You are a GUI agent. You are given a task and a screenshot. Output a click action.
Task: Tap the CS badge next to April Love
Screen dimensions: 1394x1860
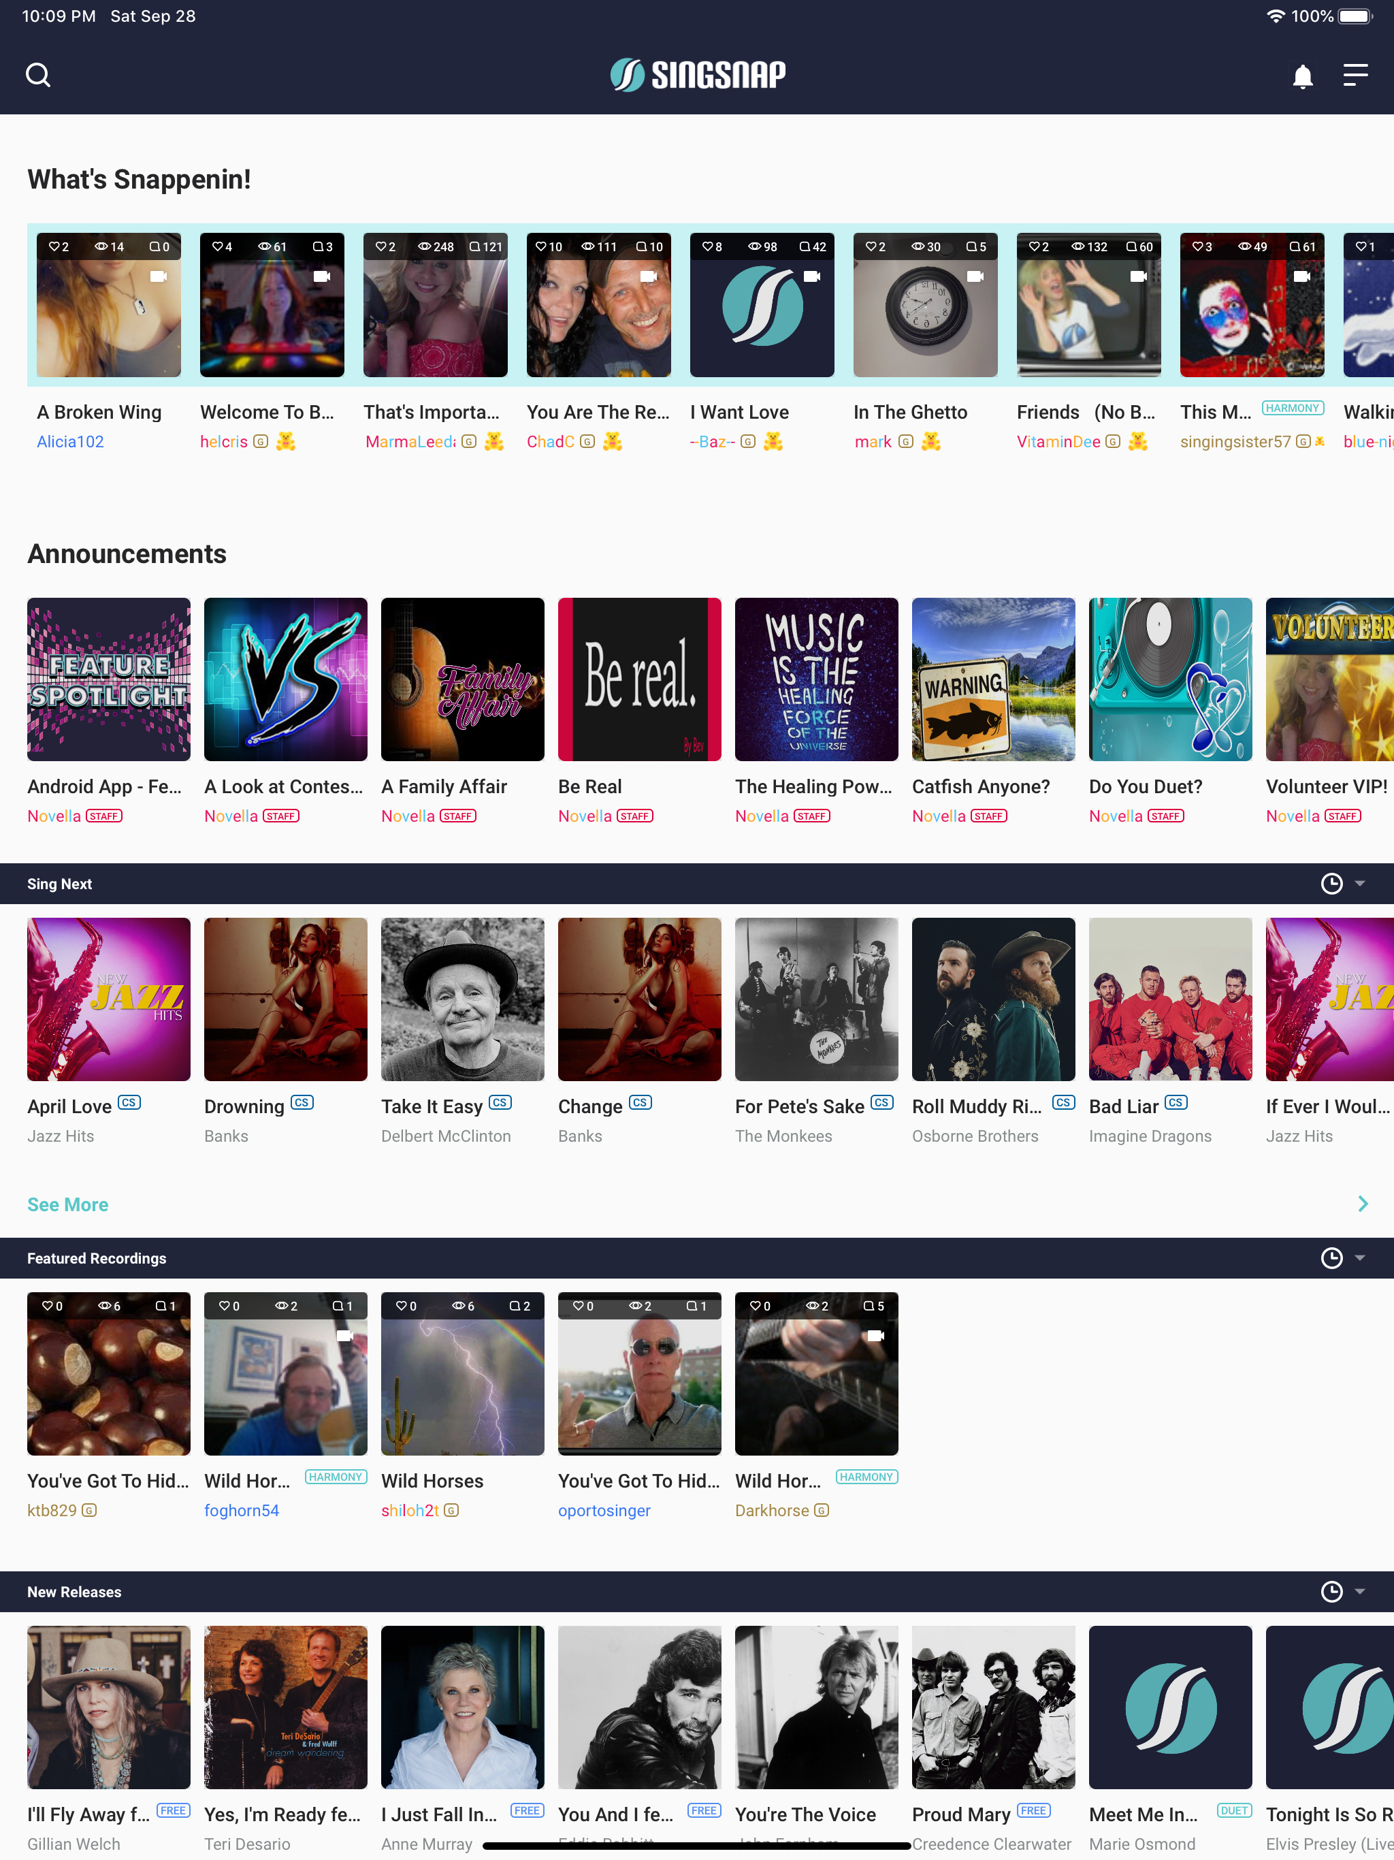pyautogui.click(x=129, y=1102)
